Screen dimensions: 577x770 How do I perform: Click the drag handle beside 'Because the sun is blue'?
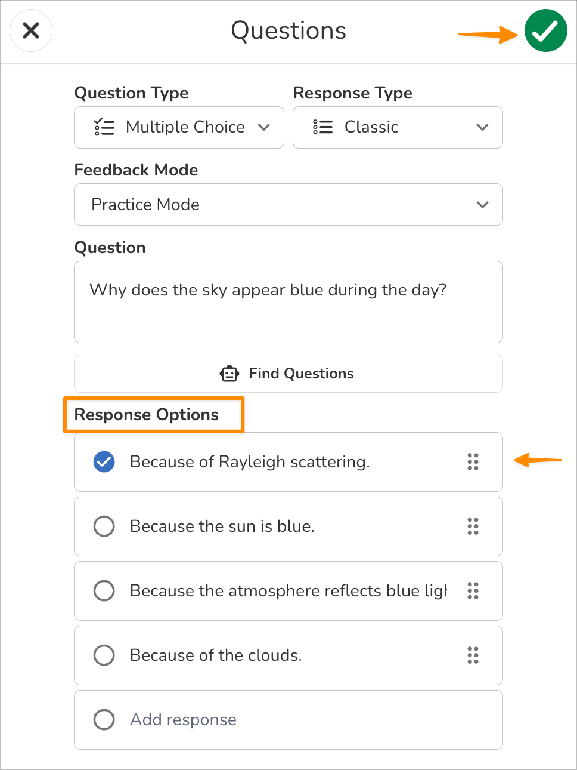(473, 526)
